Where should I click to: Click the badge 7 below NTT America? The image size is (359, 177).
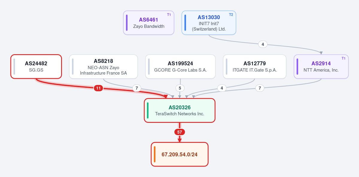(x=260, y=88)
